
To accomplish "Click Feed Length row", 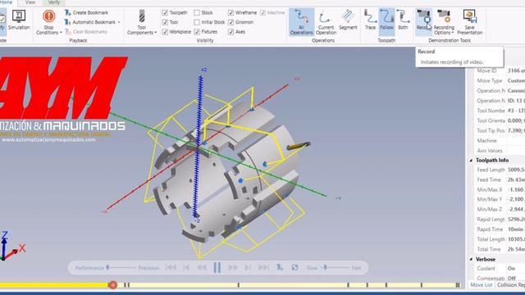I will point(500,170).
